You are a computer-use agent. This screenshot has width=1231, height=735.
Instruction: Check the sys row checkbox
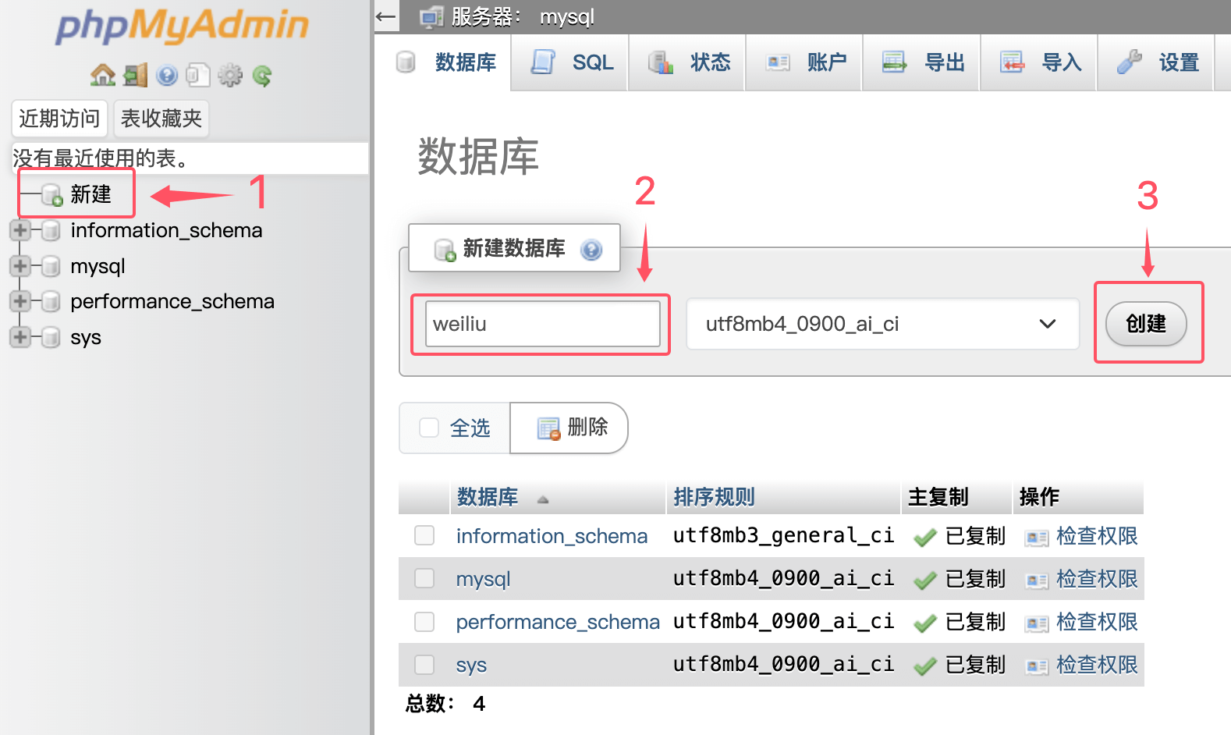point(424,664)
